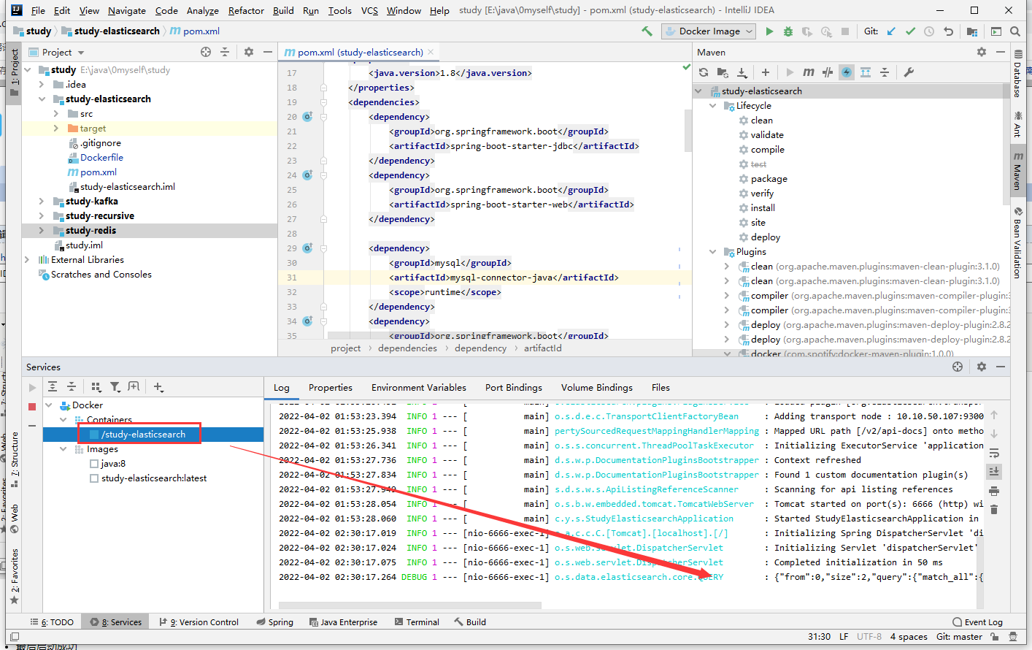Click locate file icon in Project panel
The height and width of the screenshot is (650, 1032).
pos(206,52)
